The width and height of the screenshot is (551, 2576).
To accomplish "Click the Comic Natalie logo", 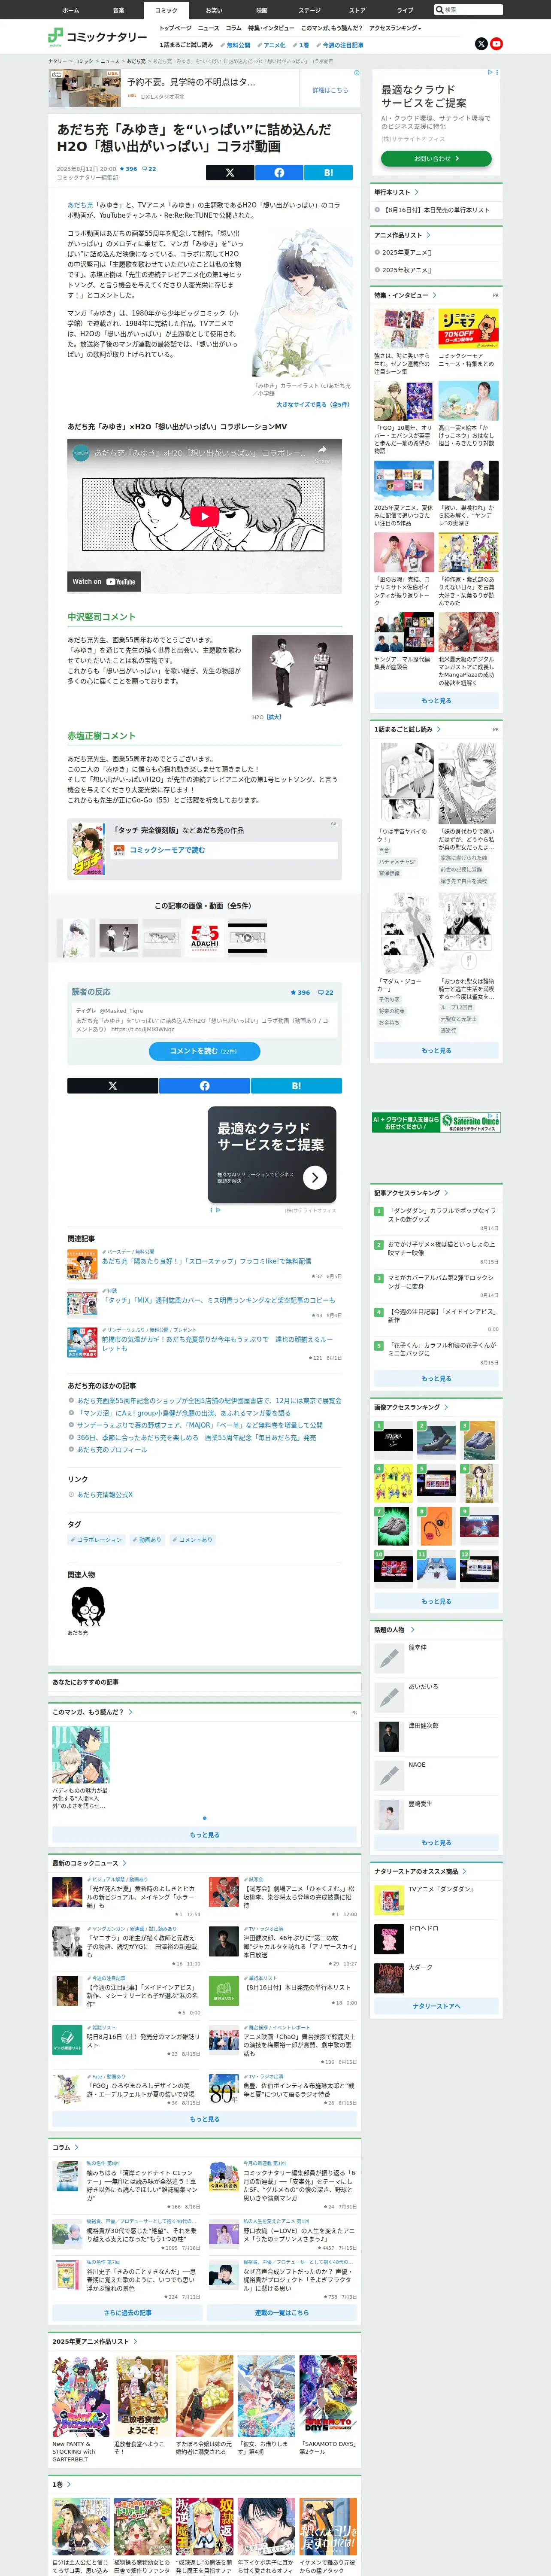I will tap(98, 37).
